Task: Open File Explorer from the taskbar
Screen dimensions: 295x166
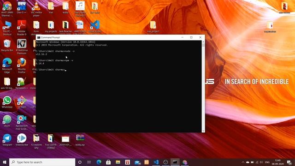Action: [x=118, y=162]
